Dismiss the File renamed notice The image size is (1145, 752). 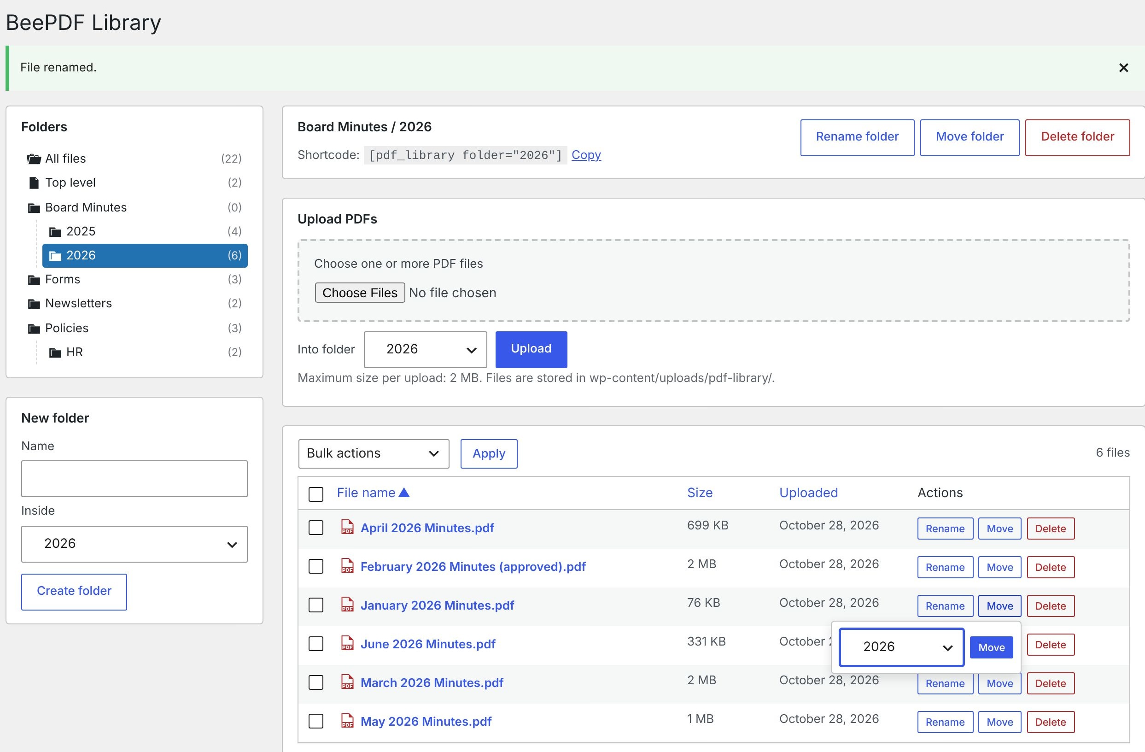click(x=1123, y=68)
